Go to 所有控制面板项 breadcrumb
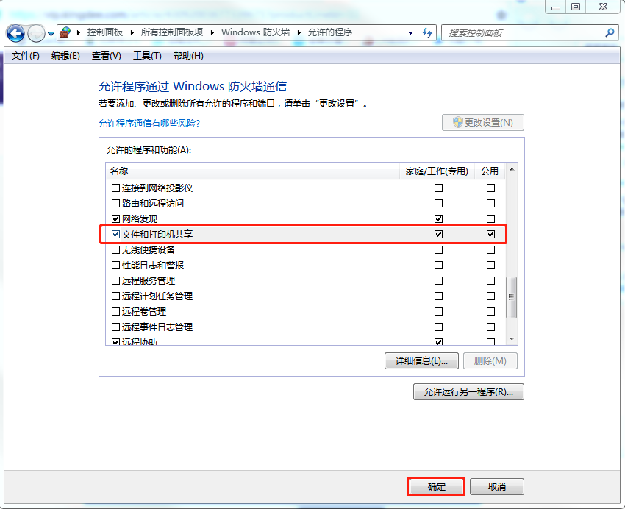Image resolution: width=625 pixels, height=509 pixels. pyautogui.click(x=172, y=32)
